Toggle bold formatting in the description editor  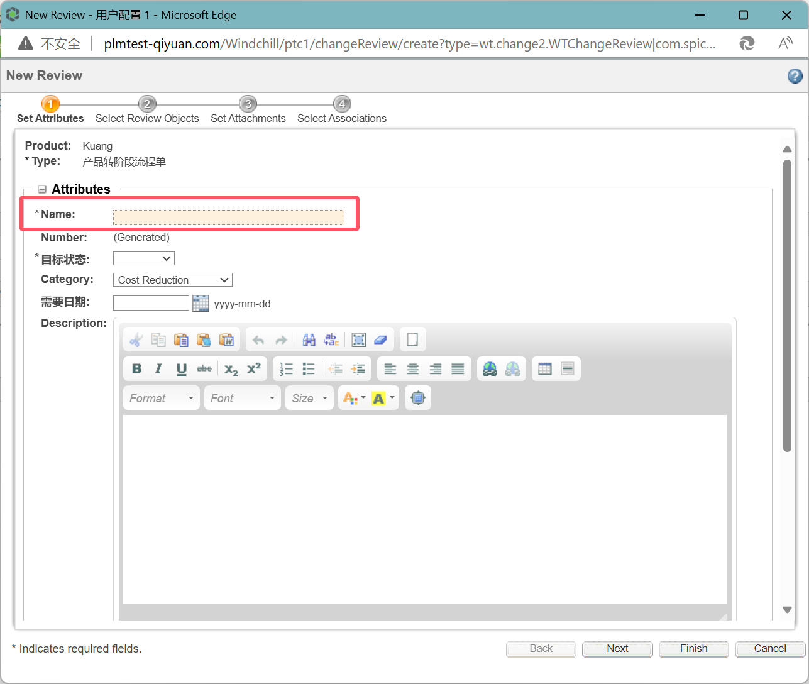(136, 368)
